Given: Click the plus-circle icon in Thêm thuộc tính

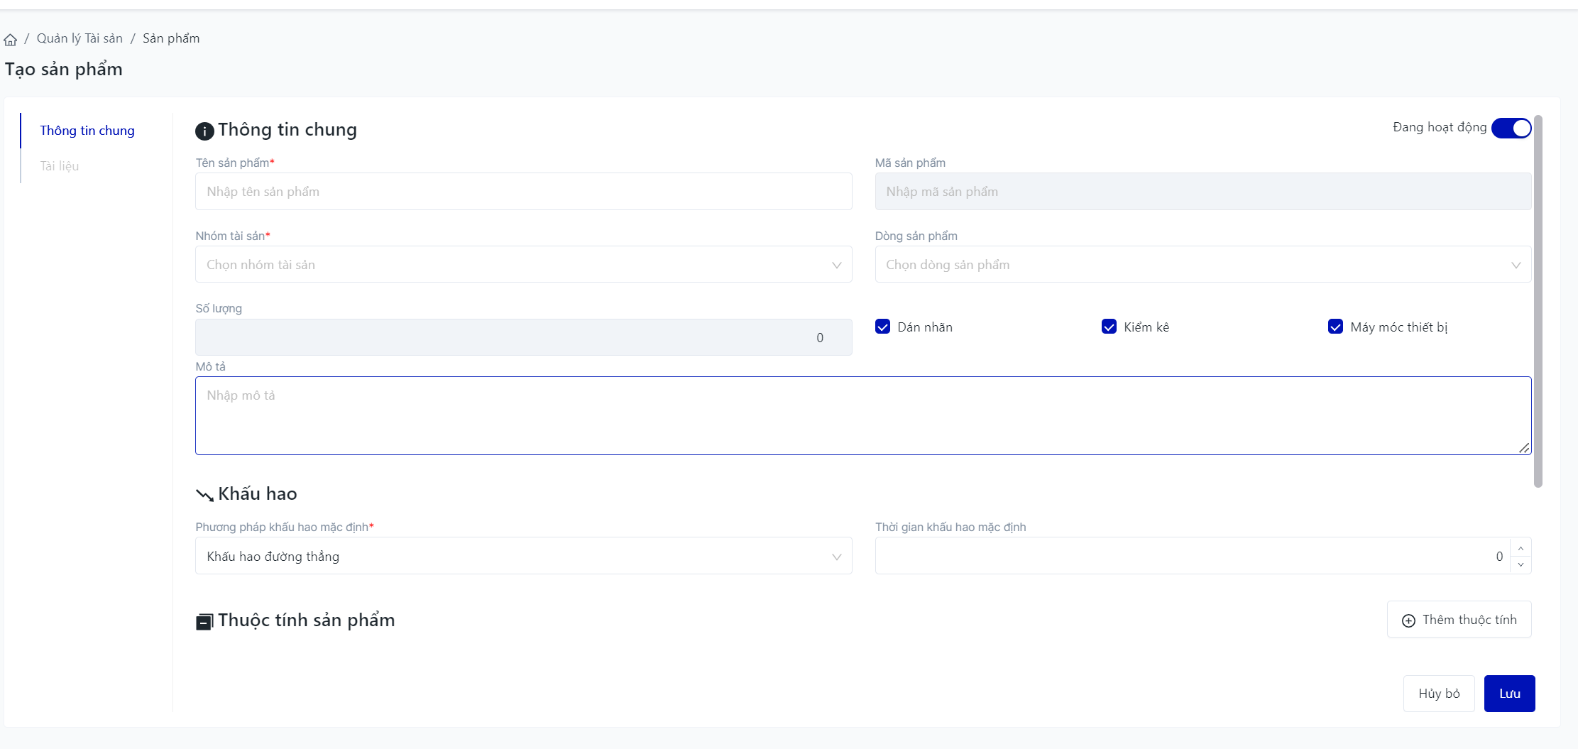Looking at the screenshot, I should pos(1408,620).
